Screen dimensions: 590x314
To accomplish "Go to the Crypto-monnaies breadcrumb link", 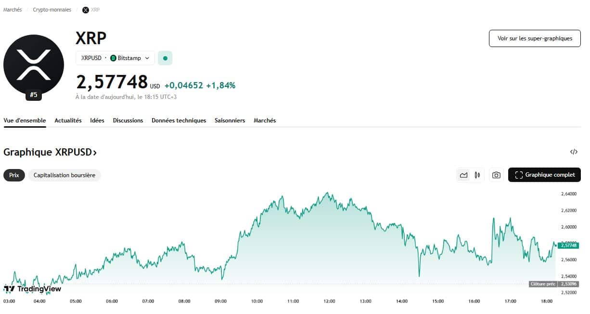I will pyautogui.click(x=52, y=10).
